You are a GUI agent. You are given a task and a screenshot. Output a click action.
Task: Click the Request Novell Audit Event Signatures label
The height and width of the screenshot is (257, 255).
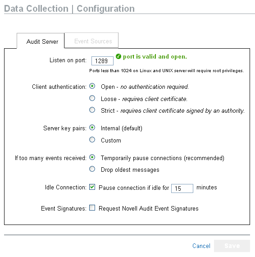(149, 208)
